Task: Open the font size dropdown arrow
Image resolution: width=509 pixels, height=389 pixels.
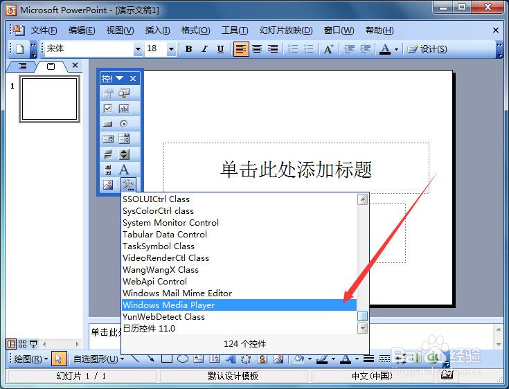Action: (x=172, y=49)
